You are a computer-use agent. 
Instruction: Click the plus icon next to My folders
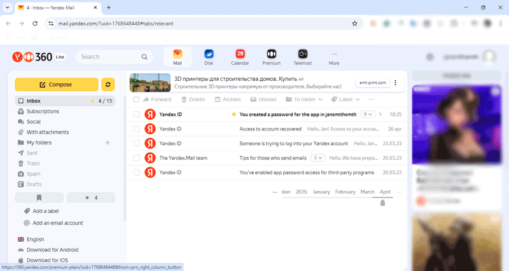[x=108, y=142]
